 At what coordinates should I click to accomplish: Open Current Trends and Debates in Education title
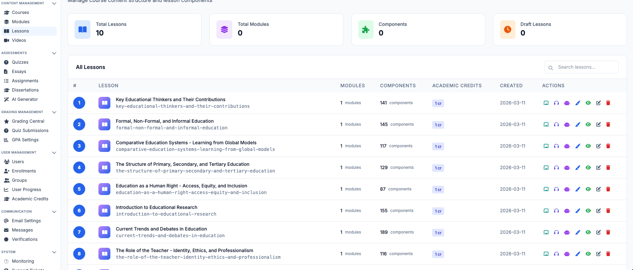click(161, 229)
